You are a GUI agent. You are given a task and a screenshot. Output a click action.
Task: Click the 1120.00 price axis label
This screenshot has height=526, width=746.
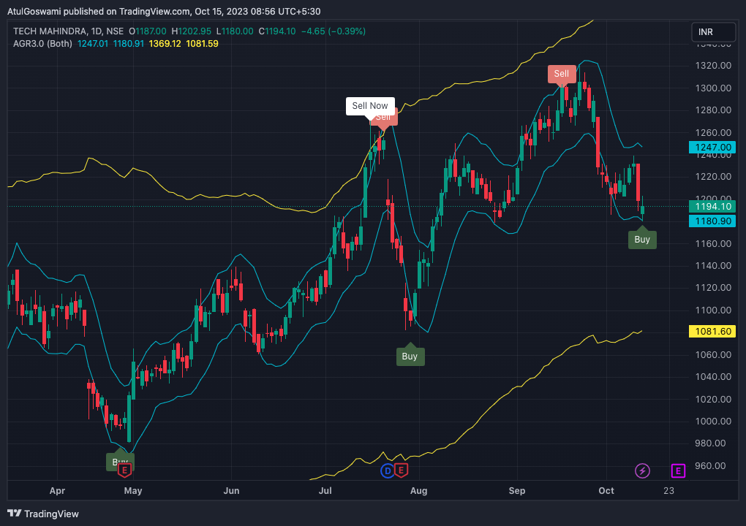713,288
